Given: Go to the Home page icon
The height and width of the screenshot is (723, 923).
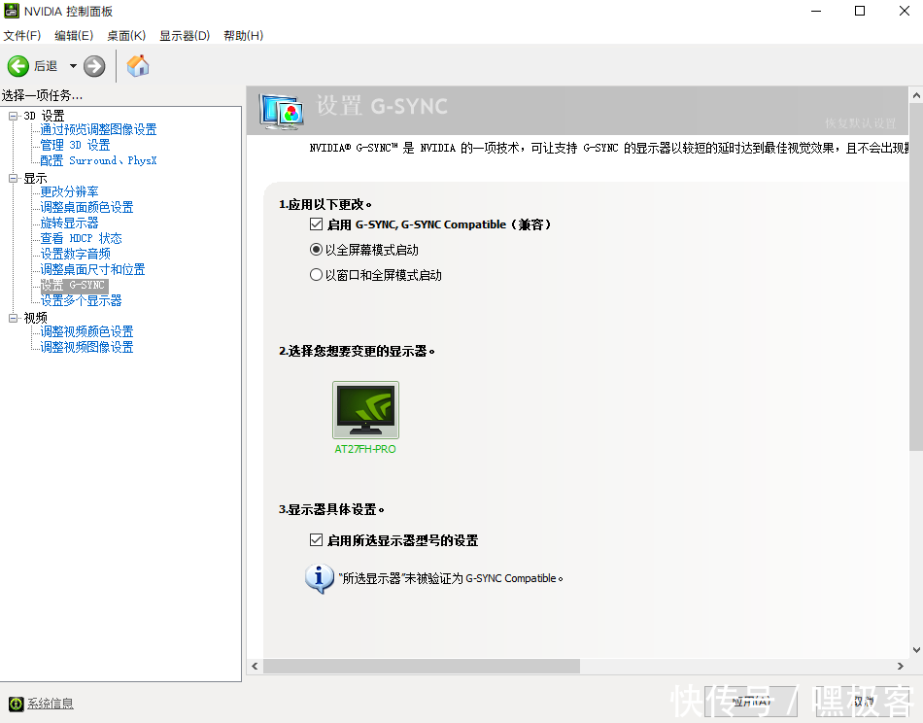Looking at the screenshot, I should point(138,65).
